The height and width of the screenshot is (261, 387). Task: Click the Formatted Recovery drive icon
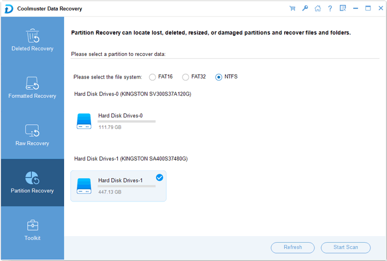click(x=32, y=83)
